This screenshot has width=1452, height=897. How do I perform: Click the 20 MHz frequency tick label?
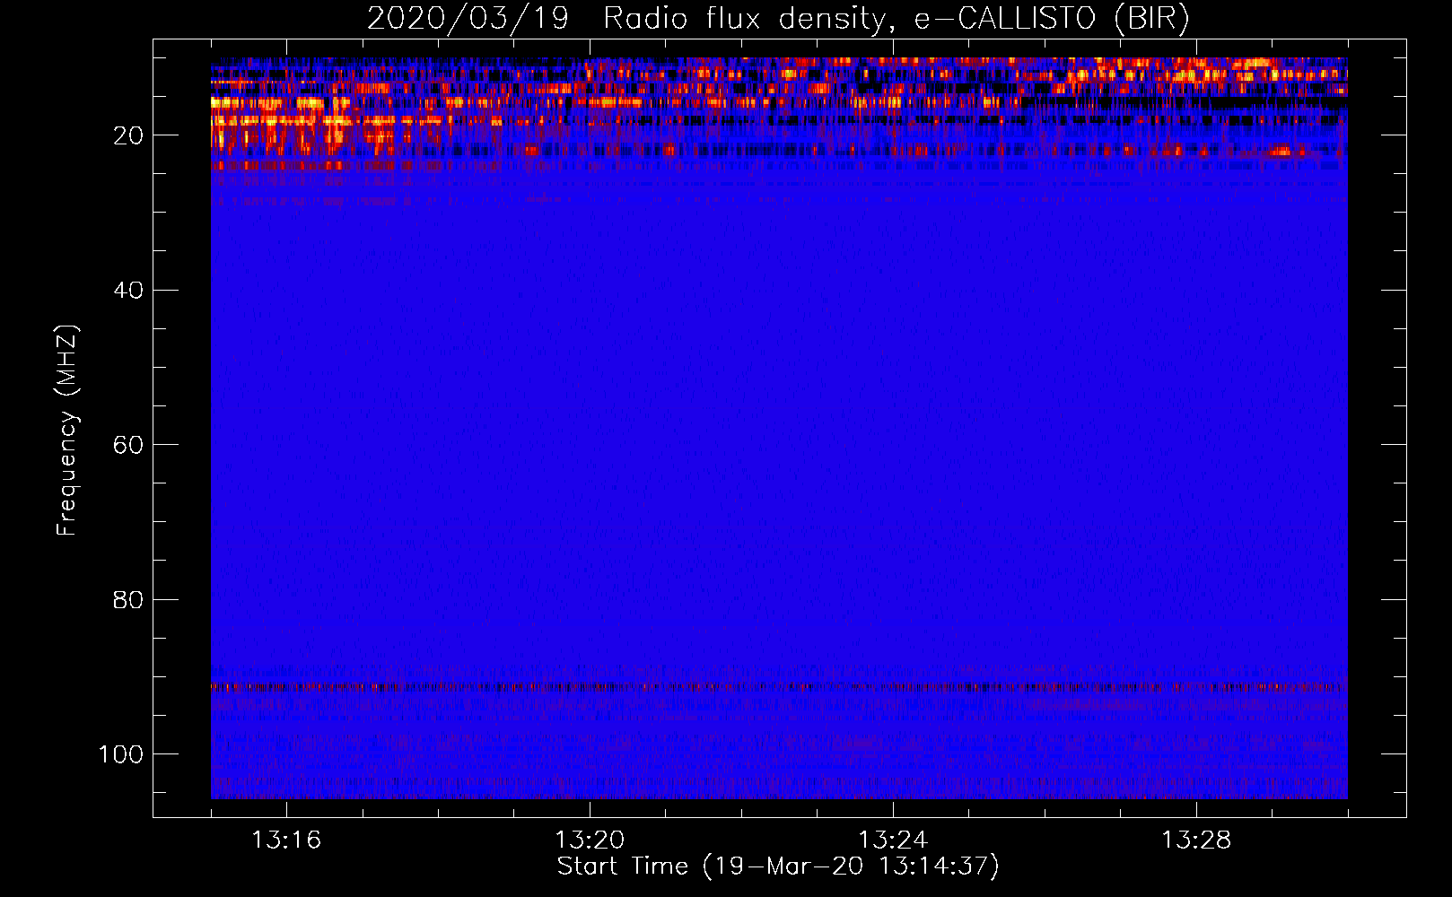tap(128, 135)
